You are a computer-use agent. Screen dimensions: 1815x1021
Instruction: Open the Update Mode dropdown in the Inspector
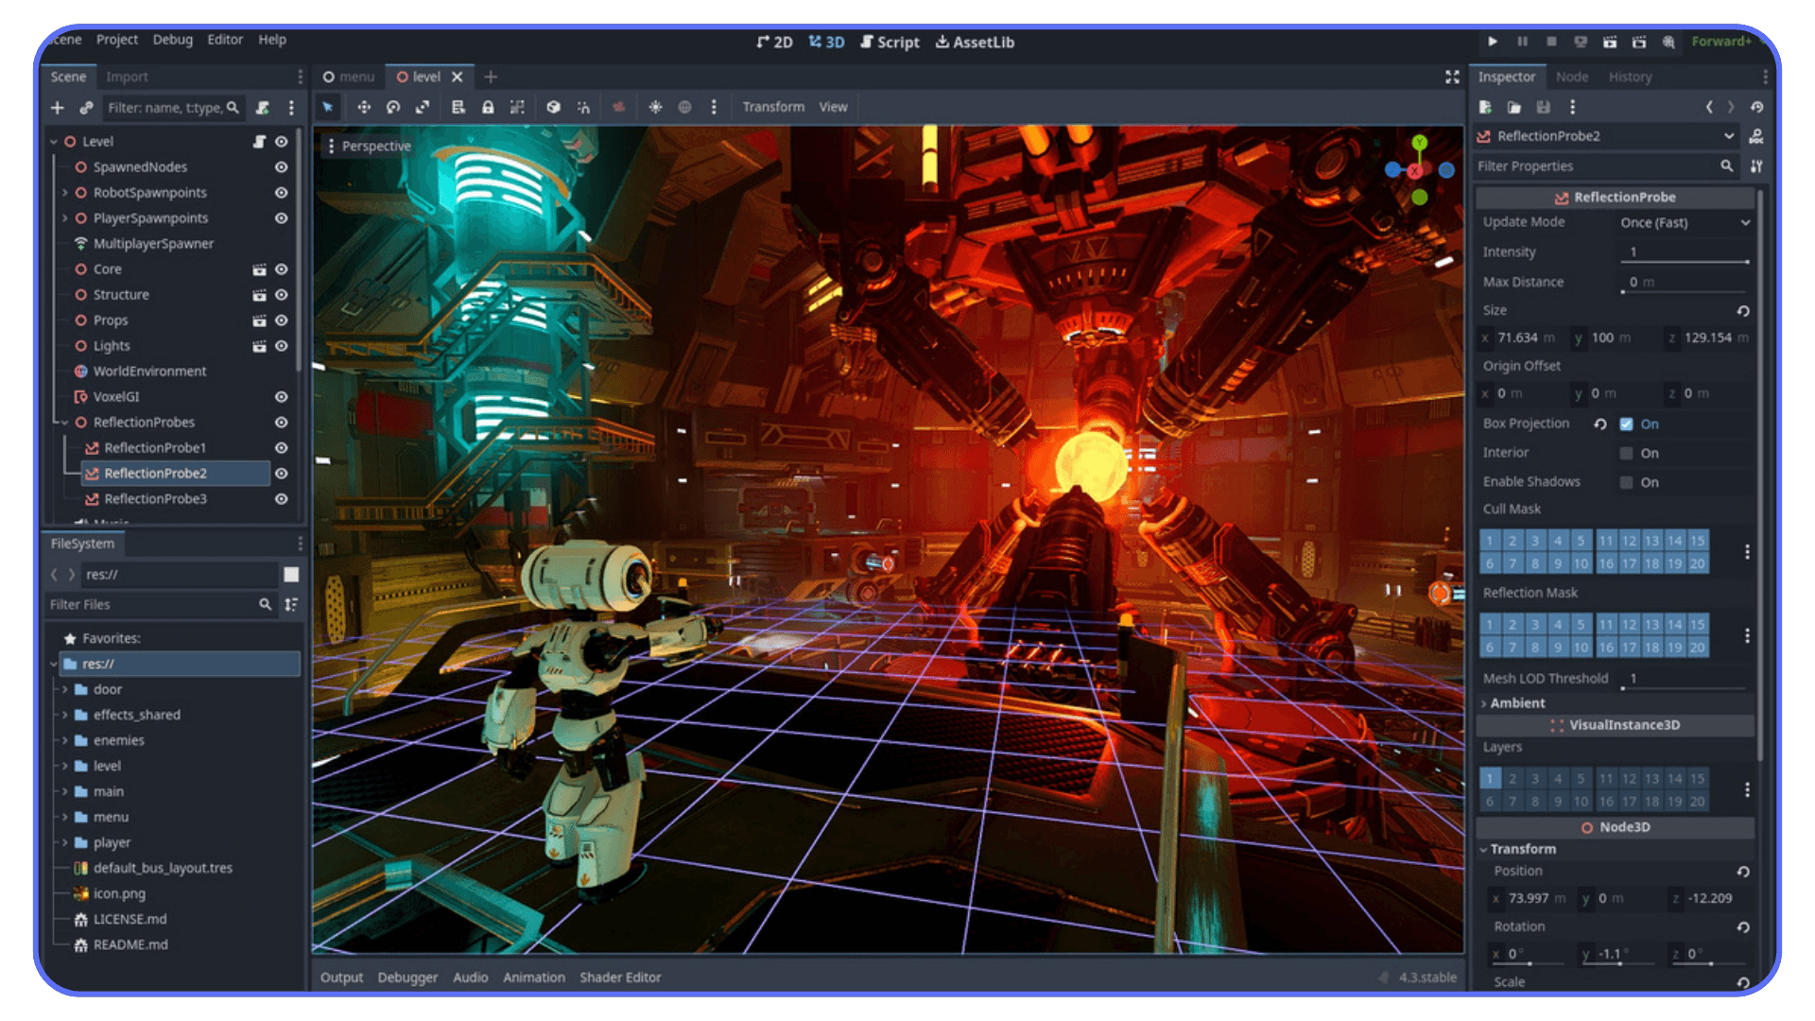tap(1683, 223)
